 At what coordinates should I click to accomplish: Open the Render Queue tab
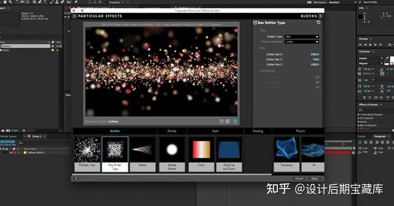[x=8, y=136]
